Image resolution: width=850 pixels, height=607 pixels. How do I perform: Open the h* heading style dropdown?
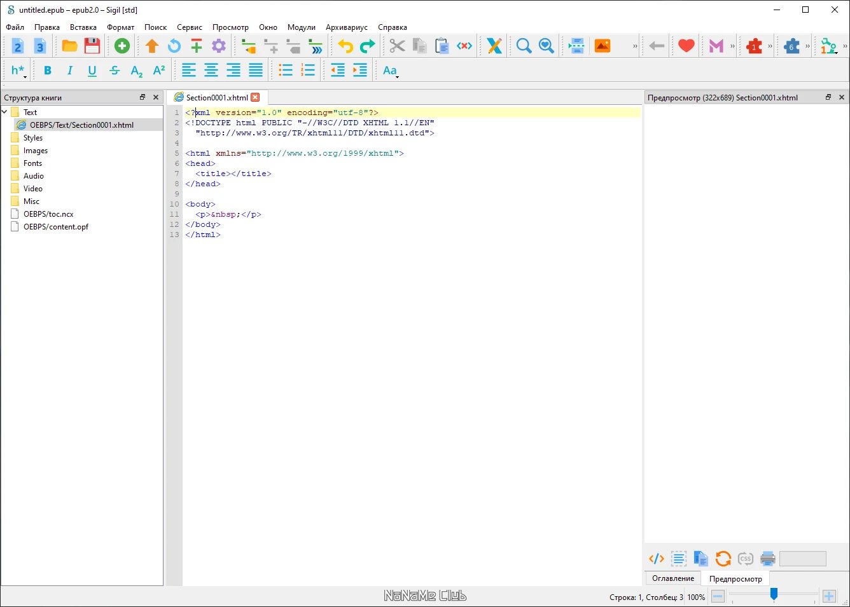[x=18, y=71]
